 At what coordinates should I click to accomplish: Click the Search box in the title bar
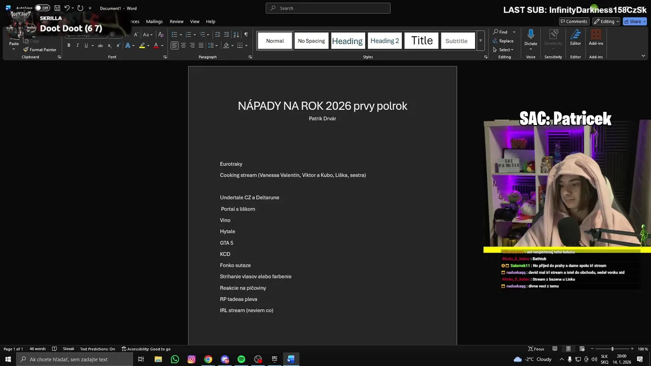[x=328, y=8]
